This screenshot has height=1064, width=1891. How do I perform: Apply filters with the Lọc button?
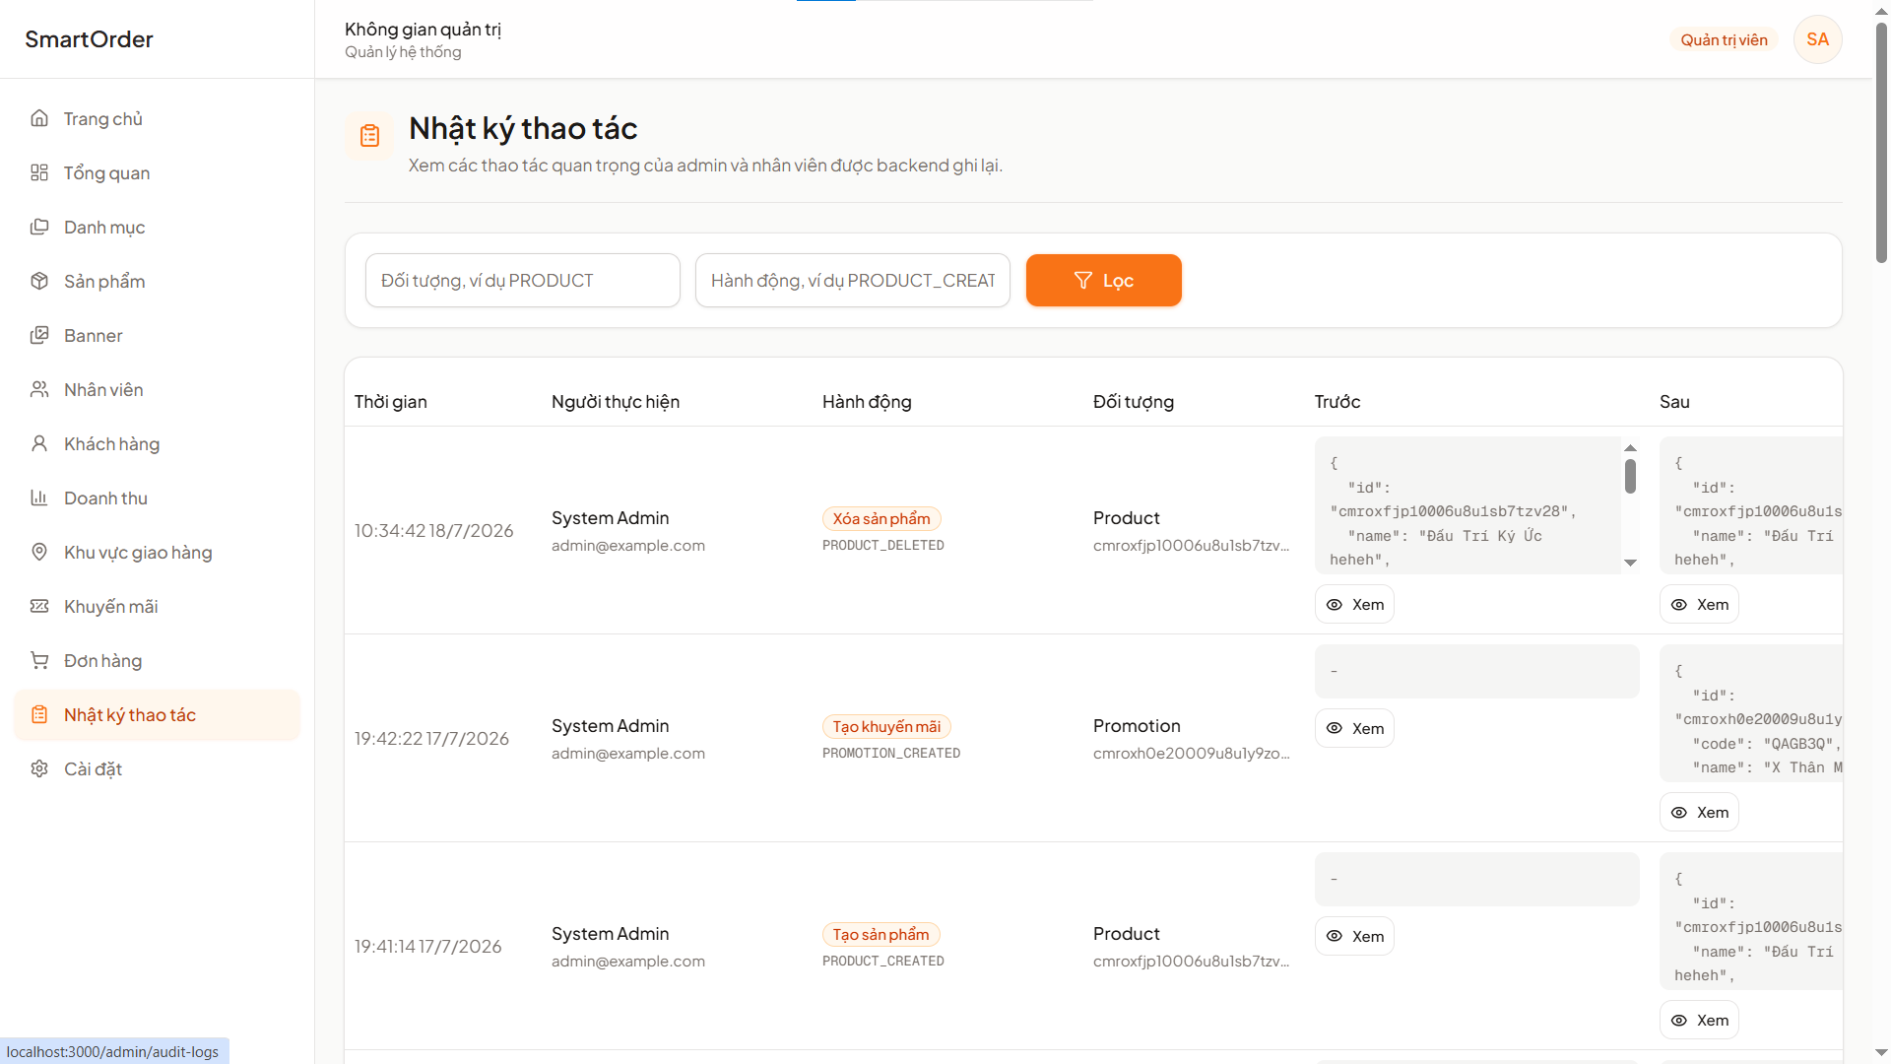[1103, 280]
